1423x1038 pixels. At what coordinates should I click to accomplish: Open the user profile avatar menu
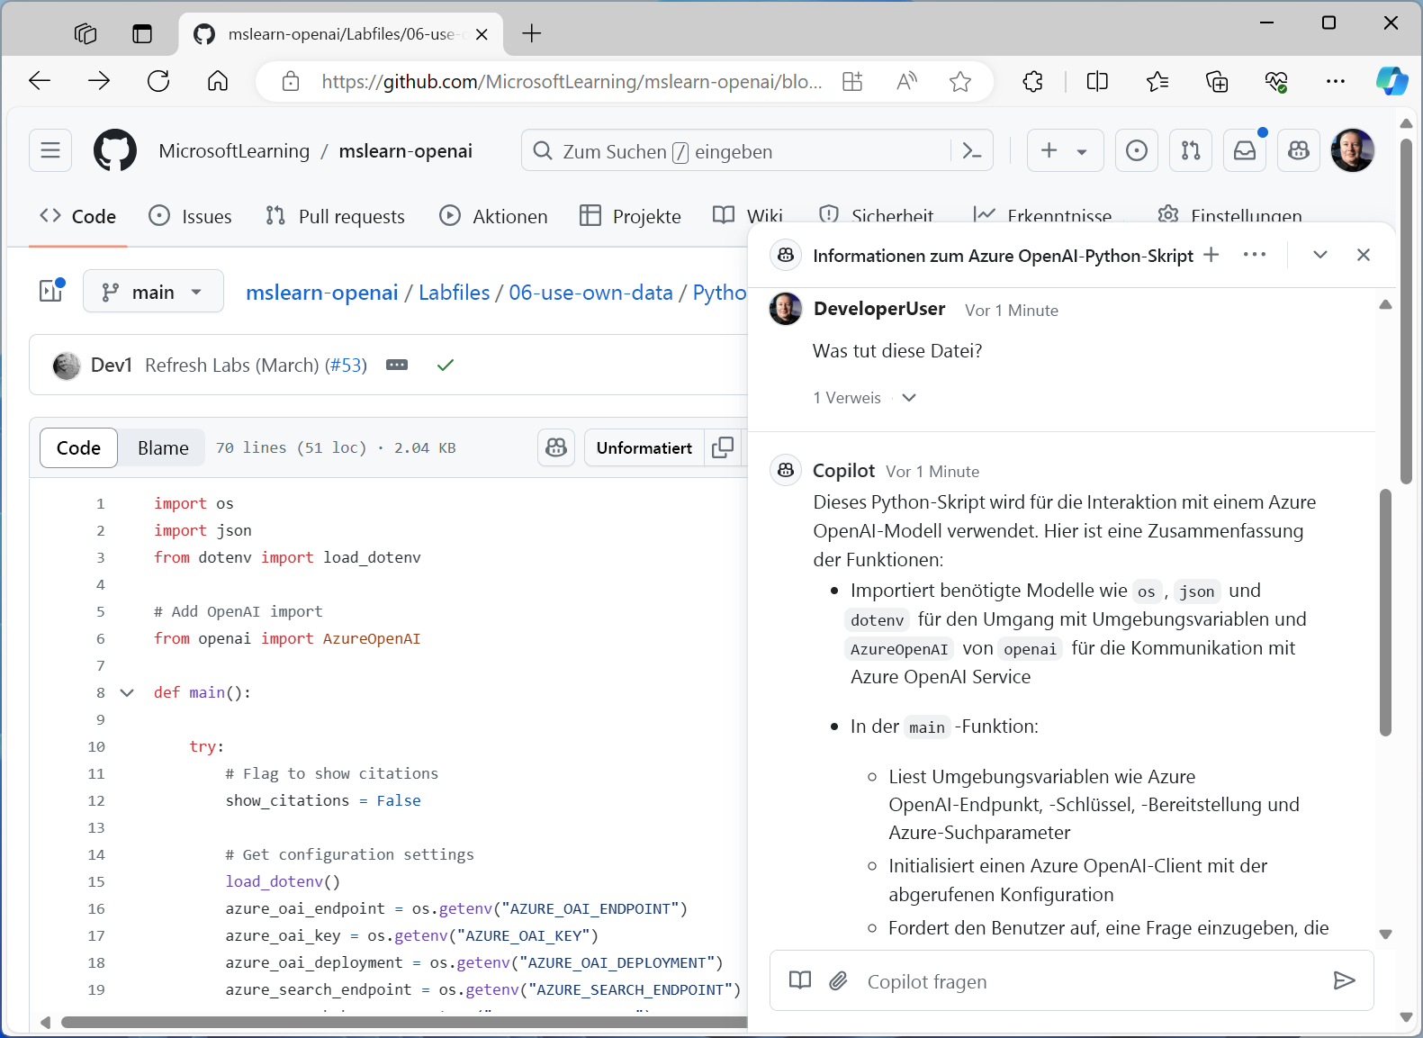(x=1352, y=150)
